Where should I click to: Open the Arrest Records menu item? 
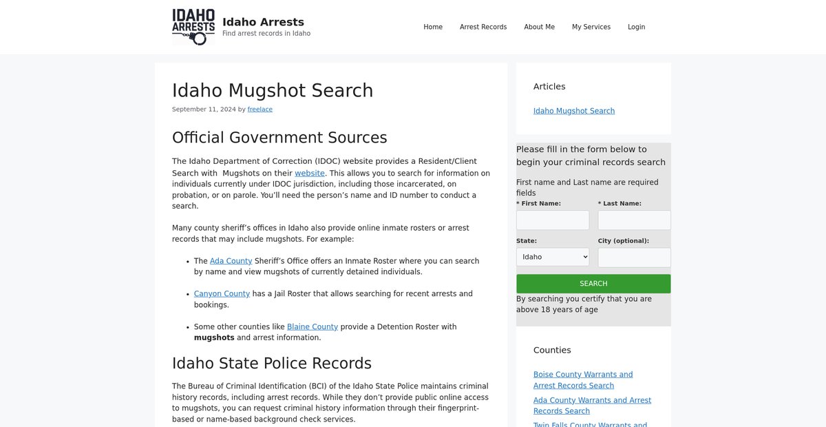(483, 27)
